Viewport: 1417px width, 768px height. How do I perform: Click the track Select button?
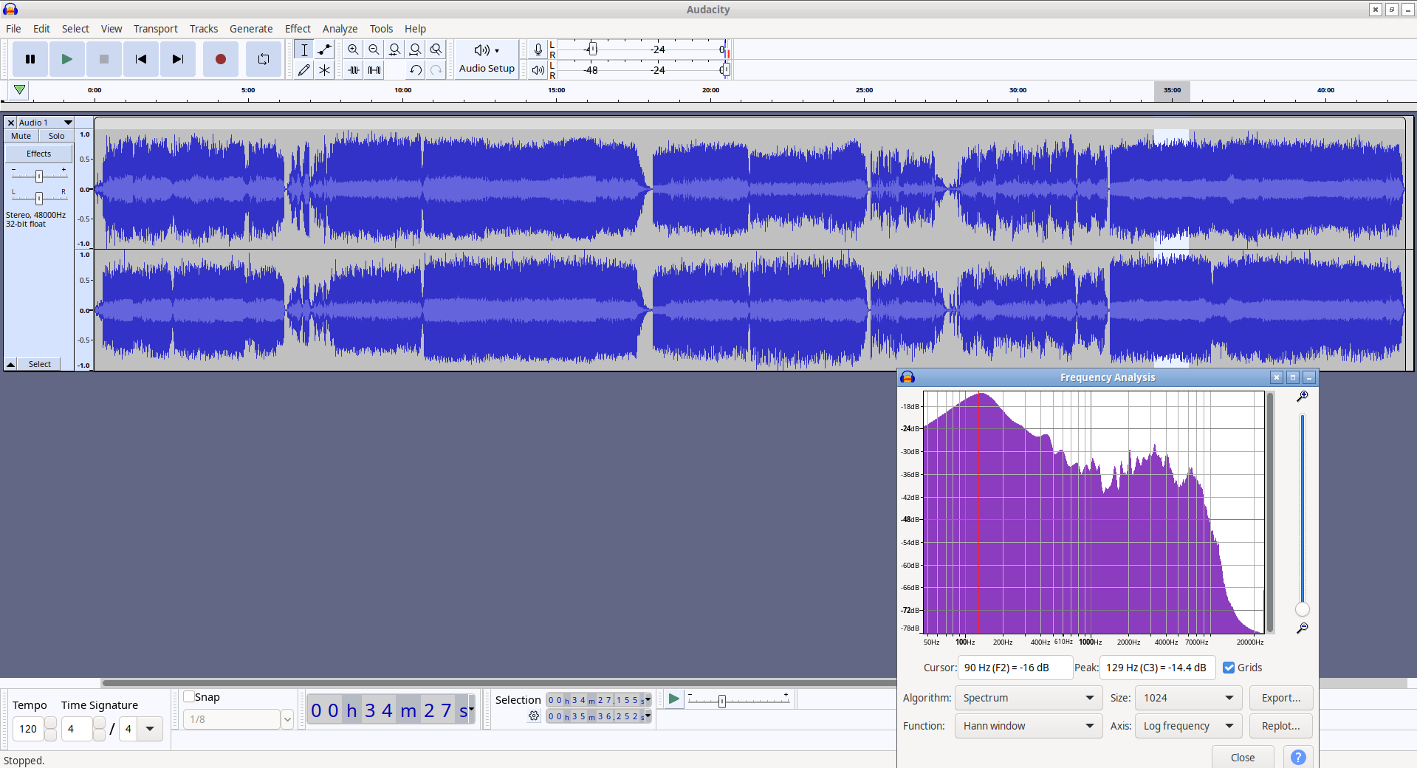(x=40, y=364)
